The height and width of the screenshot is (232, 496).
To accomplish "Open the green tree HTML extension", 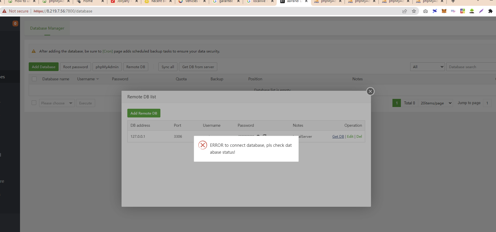I will [472, 11].
